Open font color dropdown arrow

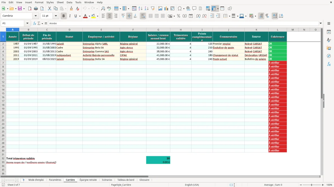[89, 16]
